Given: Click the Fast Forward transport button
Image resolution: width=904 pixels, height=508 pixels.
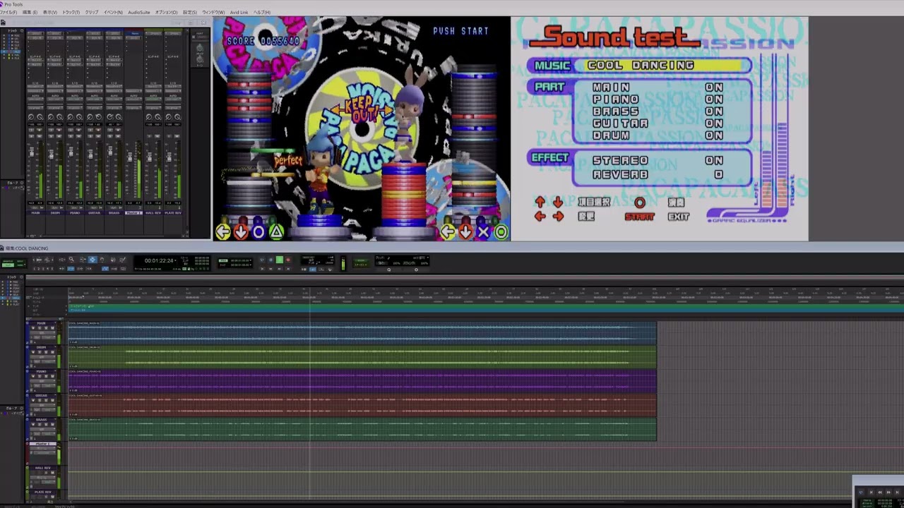Looking at the screenshot, I should pos(279,269).
